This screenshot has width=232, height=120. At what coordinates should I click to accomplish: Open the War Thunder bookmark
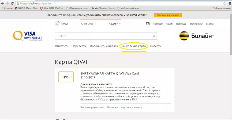click(103, 8)
